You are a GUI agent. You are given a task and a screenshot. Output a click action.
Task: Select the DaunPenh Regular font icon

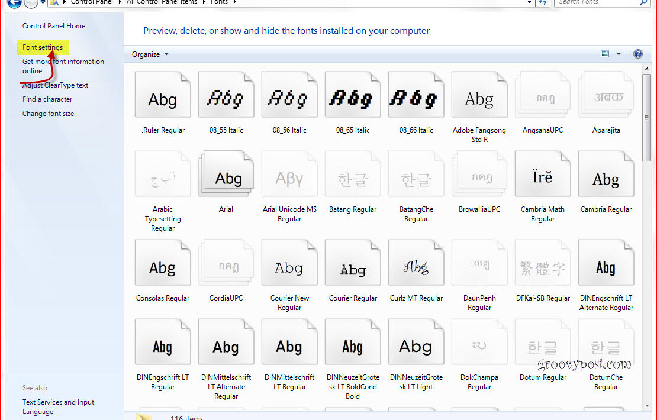(x=479, y=263)
